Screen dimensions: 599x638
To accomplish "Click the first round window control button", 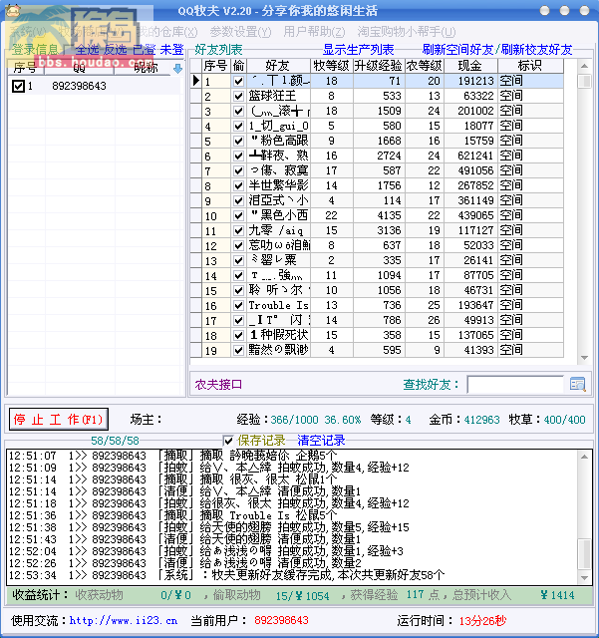I will pyautogui.click(x=544, y=11).
